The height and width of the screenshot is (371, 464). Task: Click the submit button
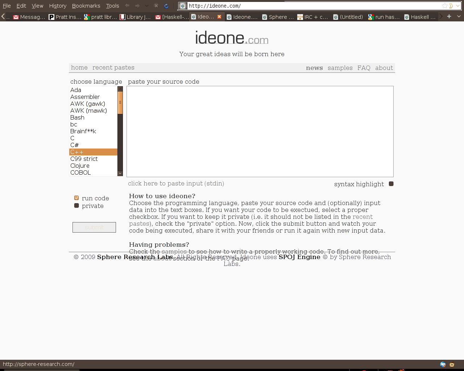pyautogui.click(x=94, y=227)
